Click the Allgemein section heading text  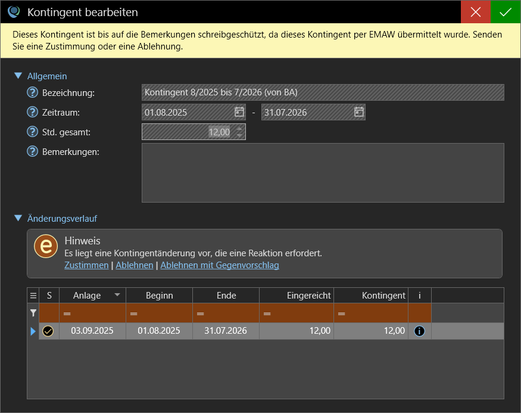(47, 76)
